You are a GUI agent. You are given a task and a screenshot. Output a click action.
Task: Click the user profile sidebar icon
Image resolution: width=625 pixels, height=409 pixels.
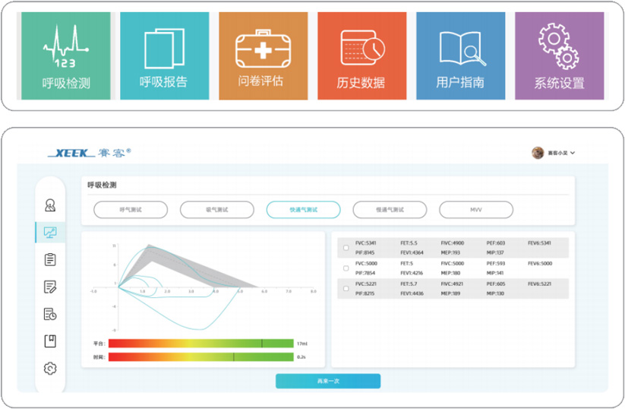(50, 204)
